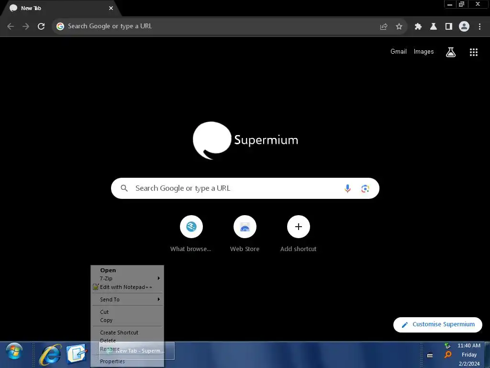Choose Copy in the context menu
The width and height of the screenshot is (490, 368).
point(127,320)
